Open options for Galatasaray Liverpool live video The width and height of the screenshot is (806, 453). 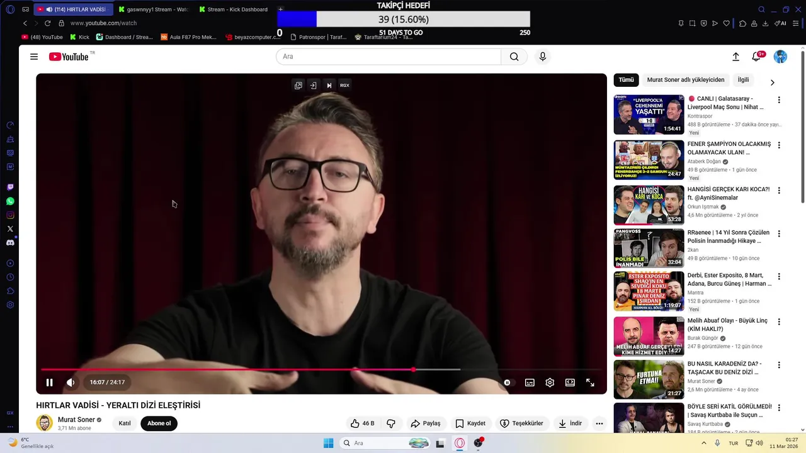pyautogui.click(x=779, y=100)
